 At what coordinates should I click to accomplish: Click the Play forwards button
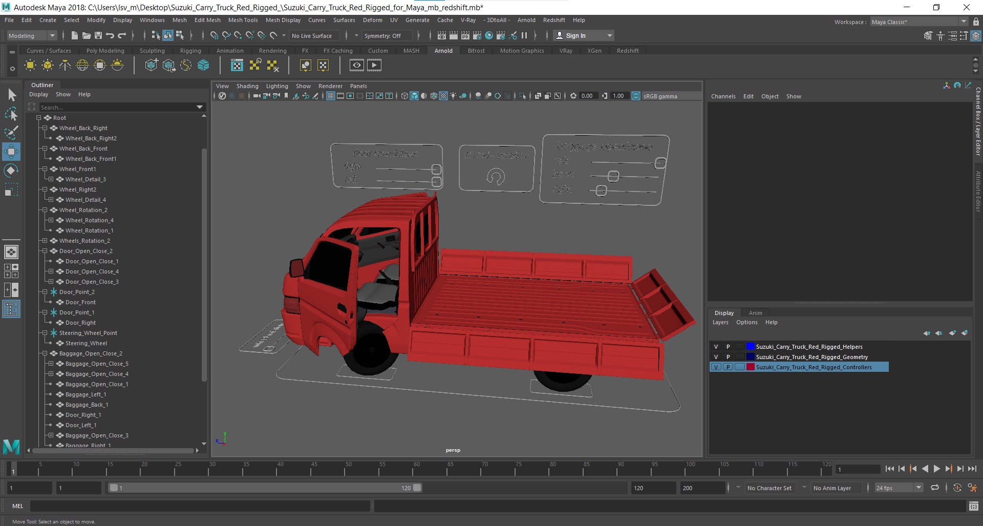coord(936,469)
